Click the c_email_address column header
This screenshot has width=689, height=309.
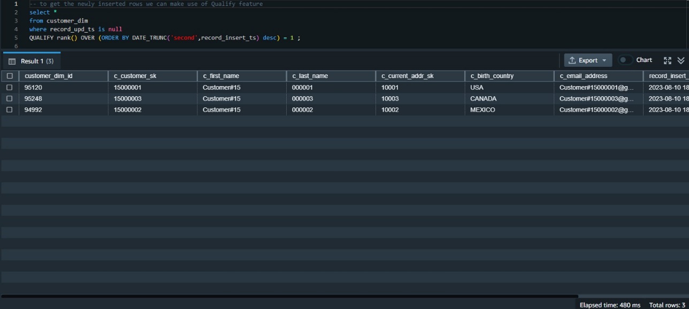click(x=599, y=76)
